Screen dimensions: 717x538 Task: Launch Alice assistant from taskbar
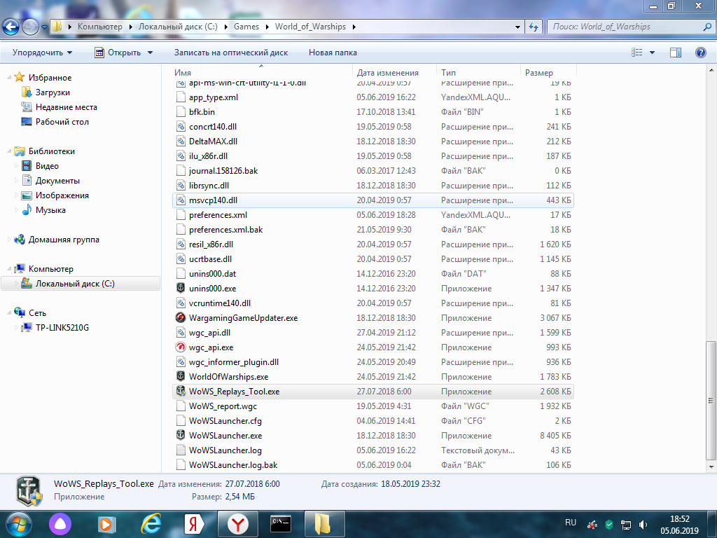point(61,524)
